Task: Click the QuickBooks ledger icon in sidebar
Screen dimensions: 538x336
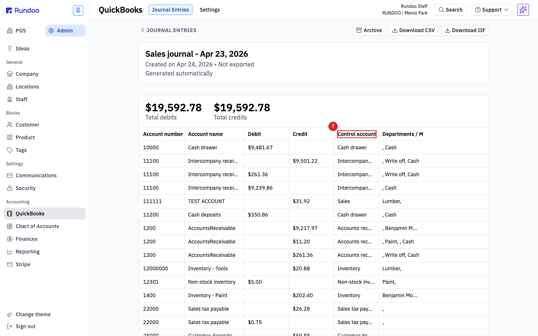Action: [x=10, y=214]
